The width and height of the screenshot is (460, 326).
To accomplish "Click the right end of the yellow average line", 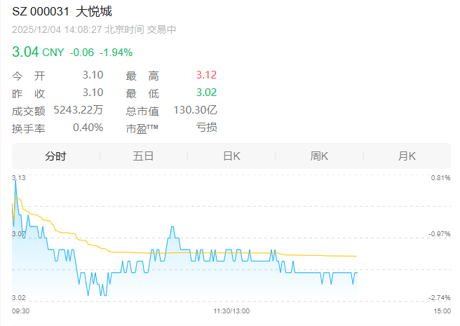I will 356,256.
